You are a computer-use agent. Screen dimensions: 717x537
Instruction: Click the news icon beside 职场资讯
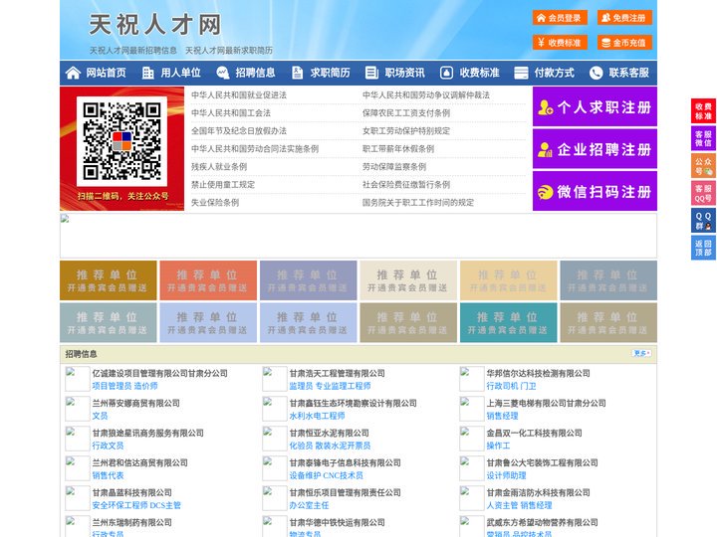371,73
